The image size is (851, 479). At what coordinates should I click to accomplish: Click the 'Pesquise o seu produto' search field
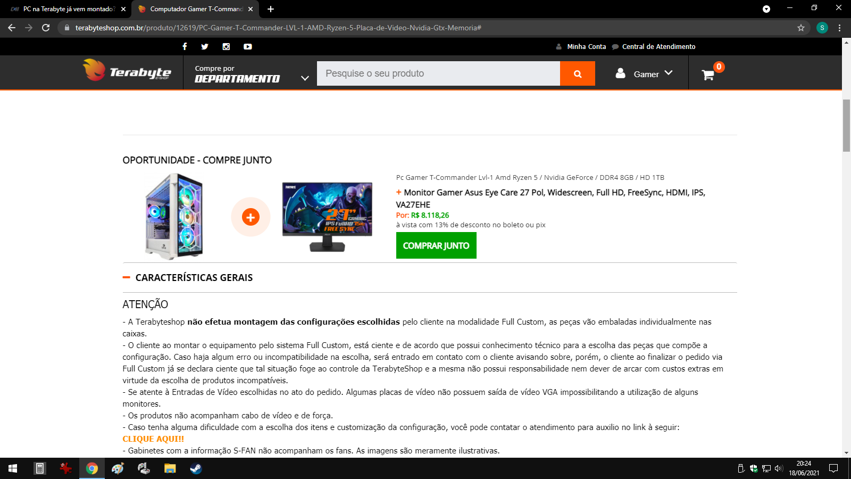pyautogui.click(x=438, y=73)
